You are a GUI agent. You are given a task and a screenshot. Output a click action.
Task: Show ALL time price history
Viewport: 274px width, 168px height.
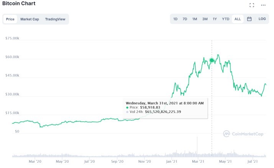click(x=238, y=19)
